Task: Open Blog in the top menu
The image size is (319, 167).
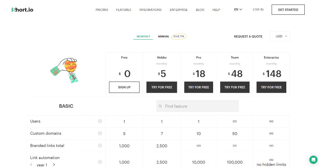Action: pos(200,10)
